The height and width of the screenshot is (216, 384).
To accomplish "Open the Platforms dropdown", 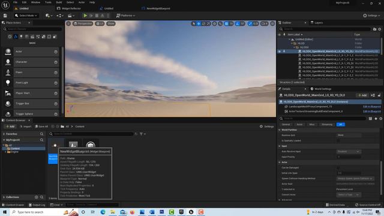I will tap(125, 16).
